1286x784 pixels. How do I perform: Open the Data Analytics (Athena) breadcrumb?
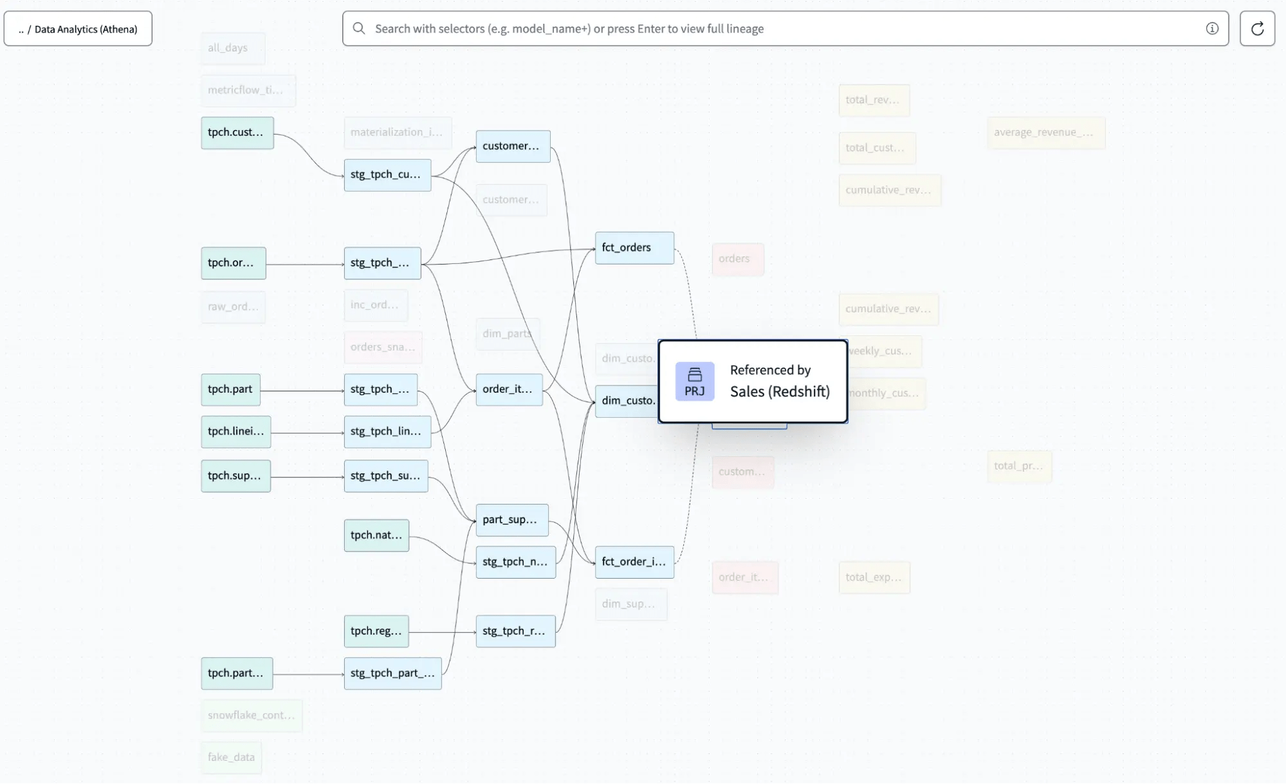pyautogui.click(x=78, y=29)
